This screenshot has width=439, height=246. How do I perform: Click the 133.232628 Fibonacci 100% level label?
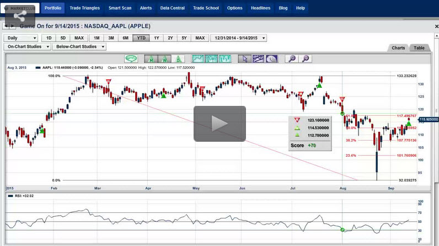(x=406, y=76)
